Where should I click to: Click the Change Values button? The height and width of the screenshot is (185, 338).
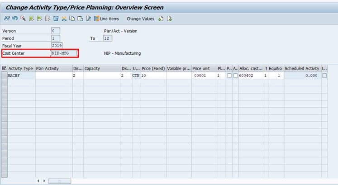pos(140,19)
